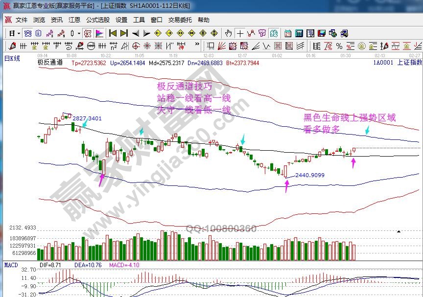Click the MACD indicator label

[x=11, y=265]
